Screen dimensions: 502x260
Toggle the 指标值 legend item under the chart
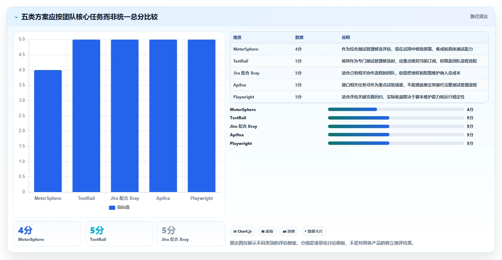119,207
